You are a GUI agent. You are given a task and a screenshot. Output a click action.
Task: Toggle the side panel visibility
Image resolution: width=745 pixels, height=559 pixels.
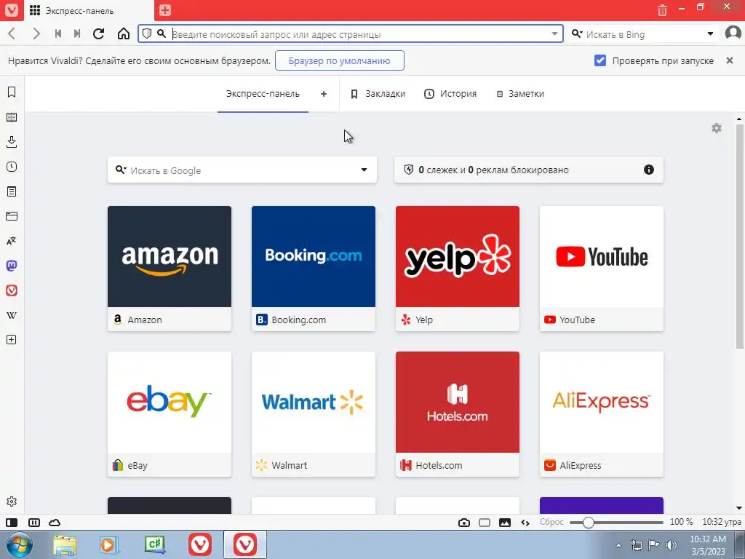pos(12,523)
